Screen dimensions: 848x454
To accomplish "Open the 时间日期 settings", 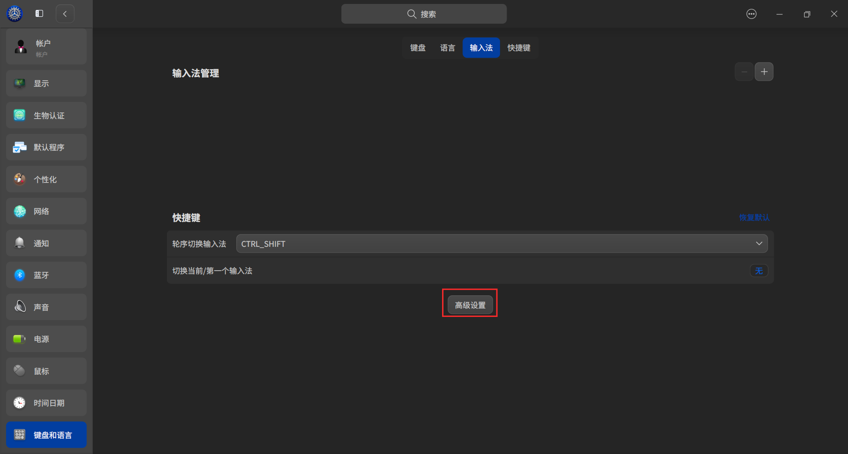I will (x=46, y=402).
